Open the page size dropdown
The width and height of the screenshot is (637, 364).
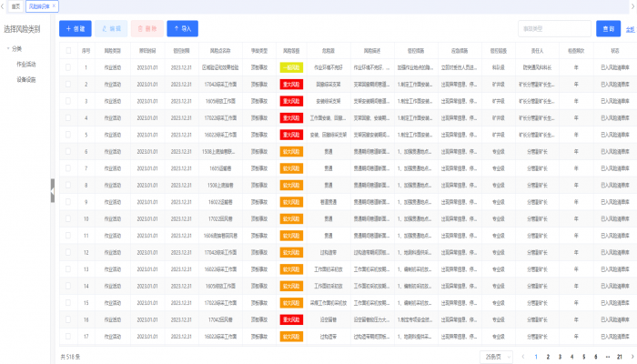[498, 356]
